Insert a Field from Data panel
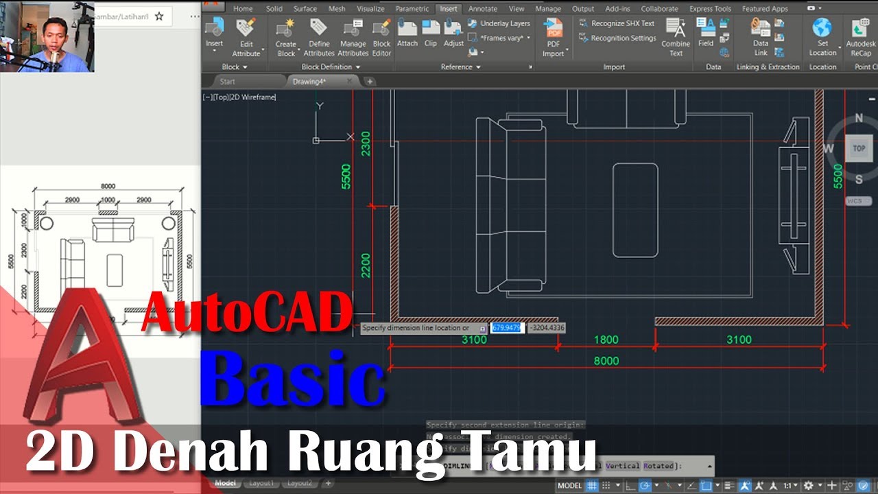 pyautogui.click(x=706, y=32)
